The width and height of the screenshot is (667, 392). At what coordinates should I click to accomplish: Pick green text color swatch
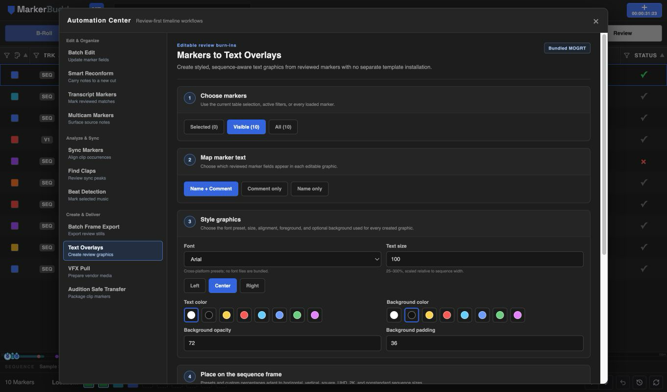click(297, 315)
